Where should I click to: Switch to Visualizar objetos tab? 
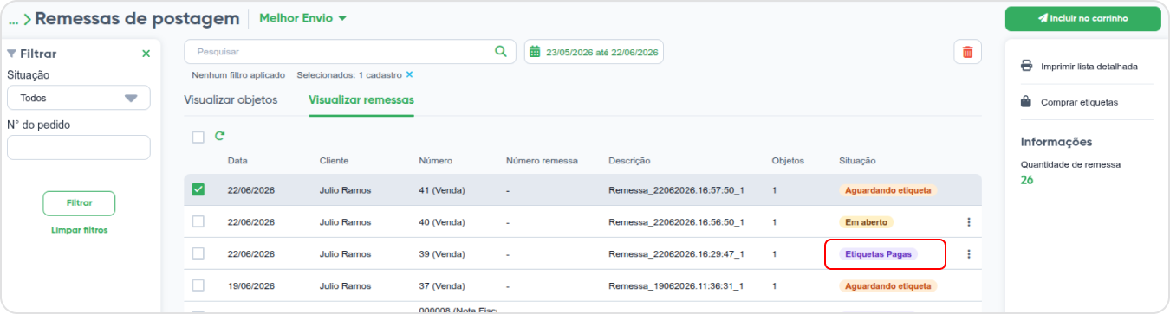[x=231, y=99]
